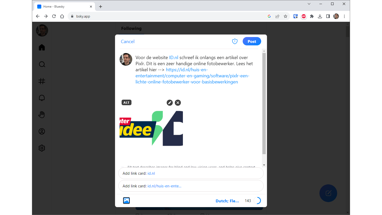
Task: Open browser downloads
Action: coord(320,16)
